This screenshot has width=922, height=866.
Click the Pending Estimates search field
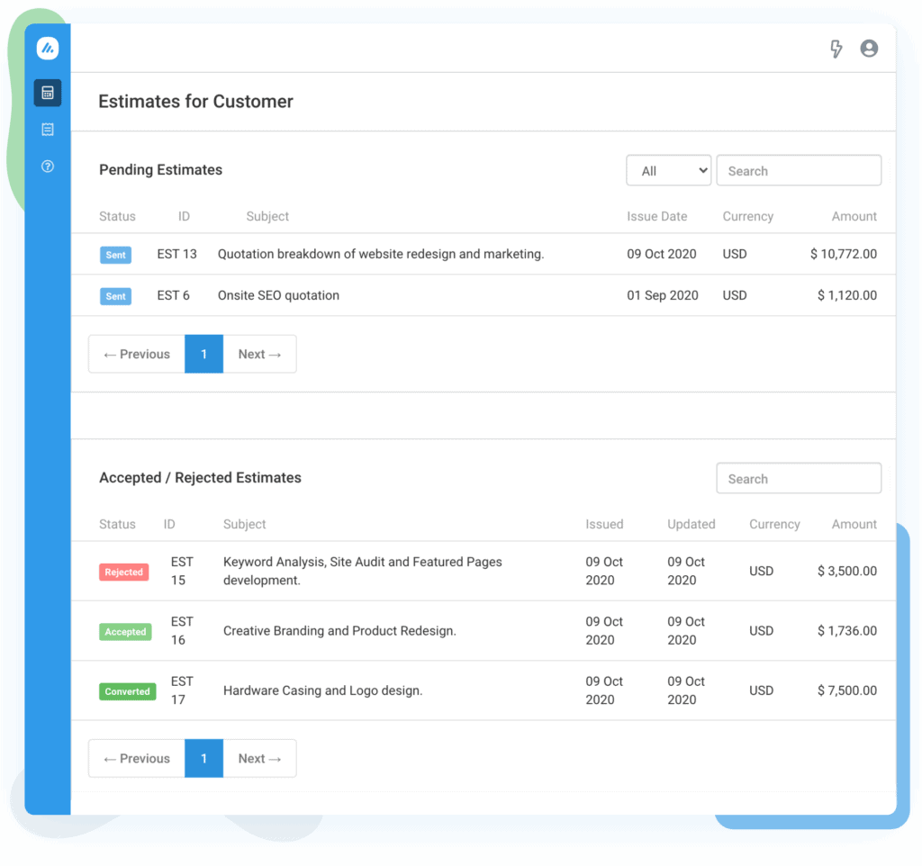pos(799,170)
